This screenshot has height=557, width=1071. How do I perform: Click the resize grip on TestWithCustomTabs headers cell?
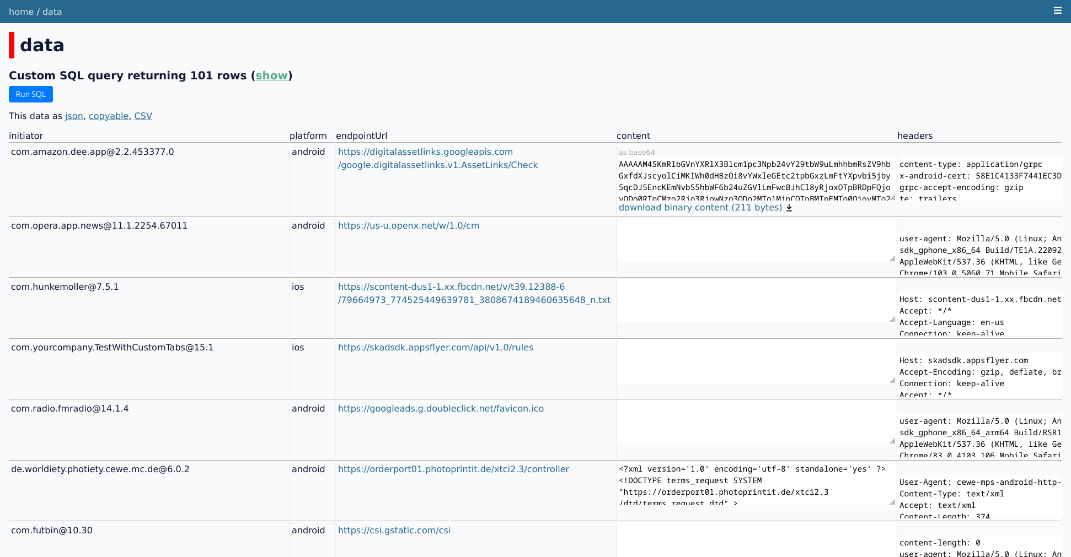[x=893, y=381]
